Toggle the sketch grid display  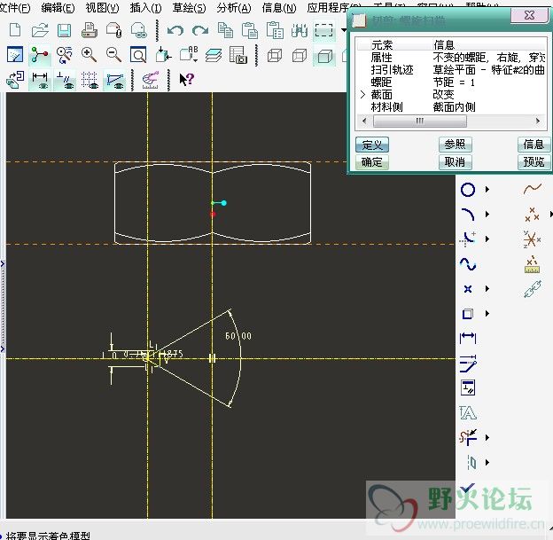(90, 80)
